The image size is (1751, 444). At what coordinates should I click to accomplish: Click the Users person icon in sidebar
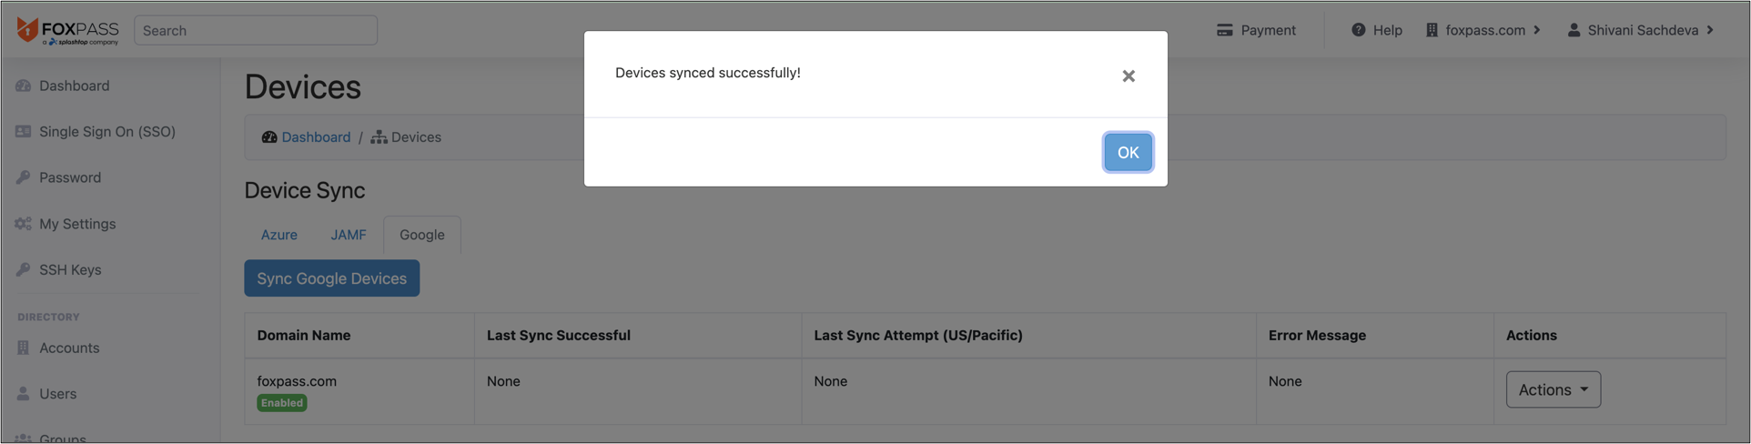(24, 394)
